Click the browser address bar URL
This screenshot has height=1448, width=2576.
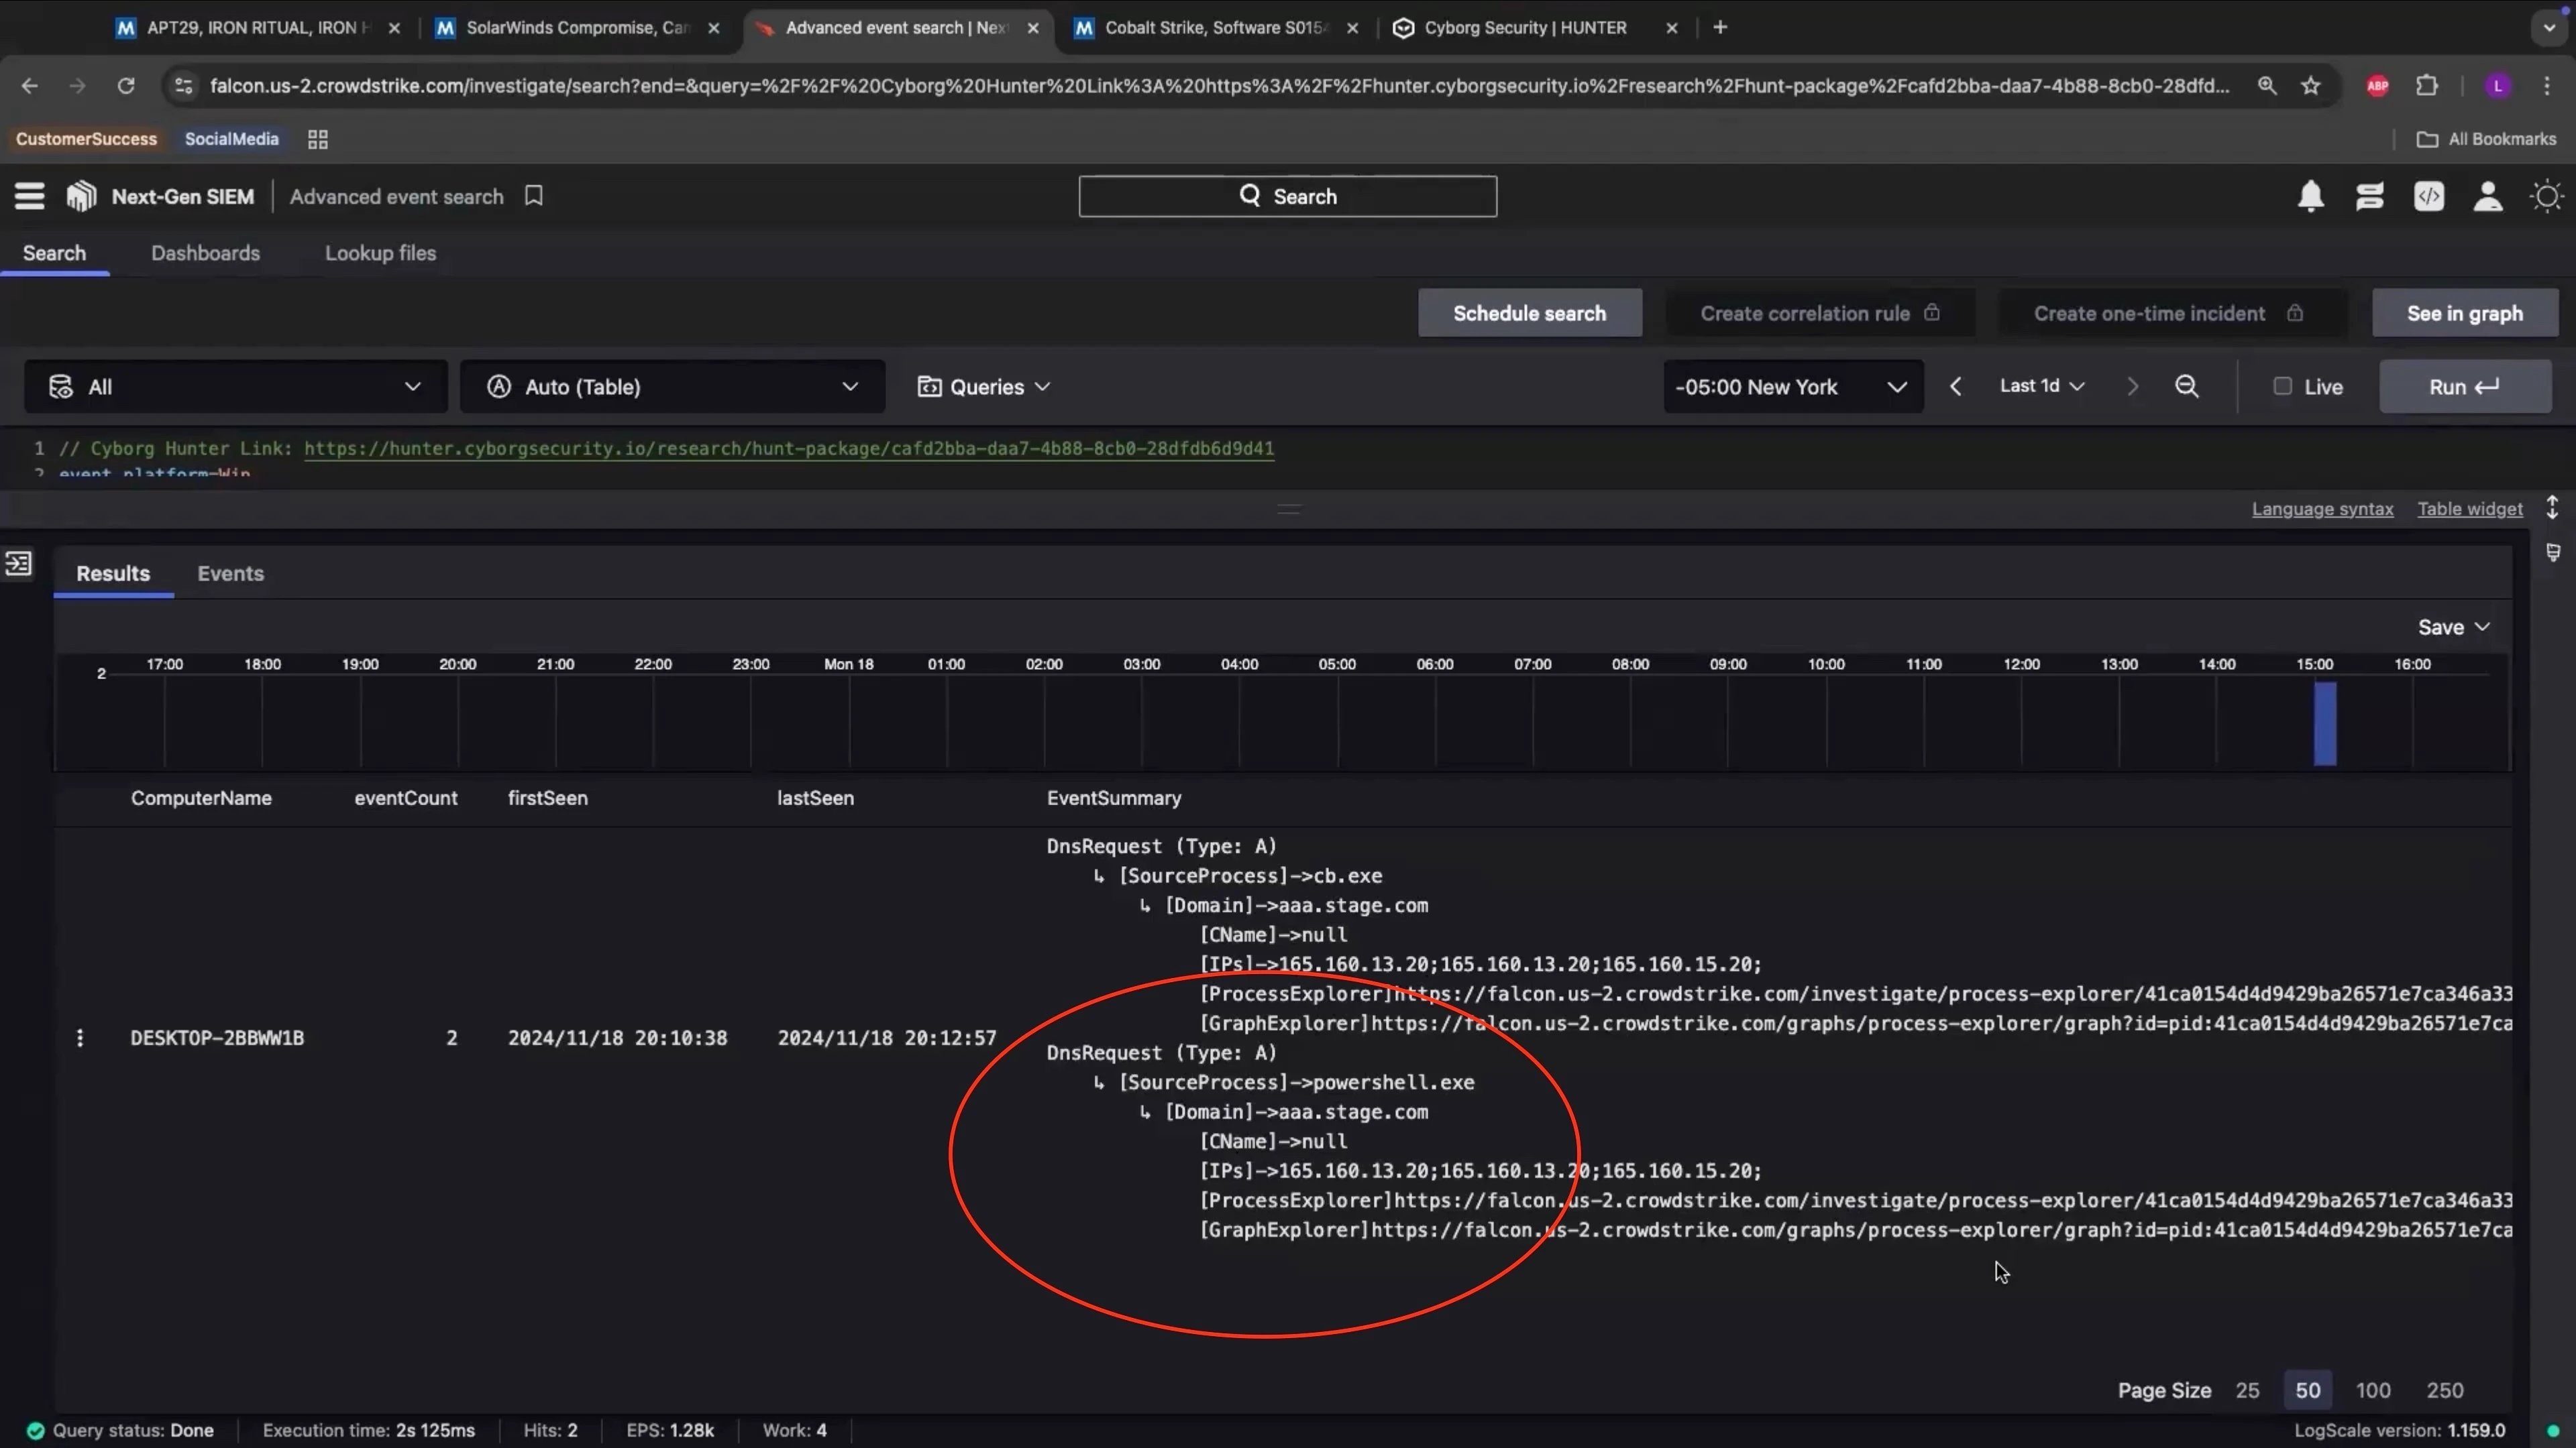coord(1219,86)
